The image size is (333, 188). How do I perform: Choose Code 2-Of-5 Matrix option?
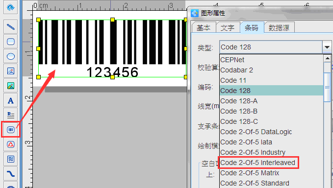coord(271,173)
